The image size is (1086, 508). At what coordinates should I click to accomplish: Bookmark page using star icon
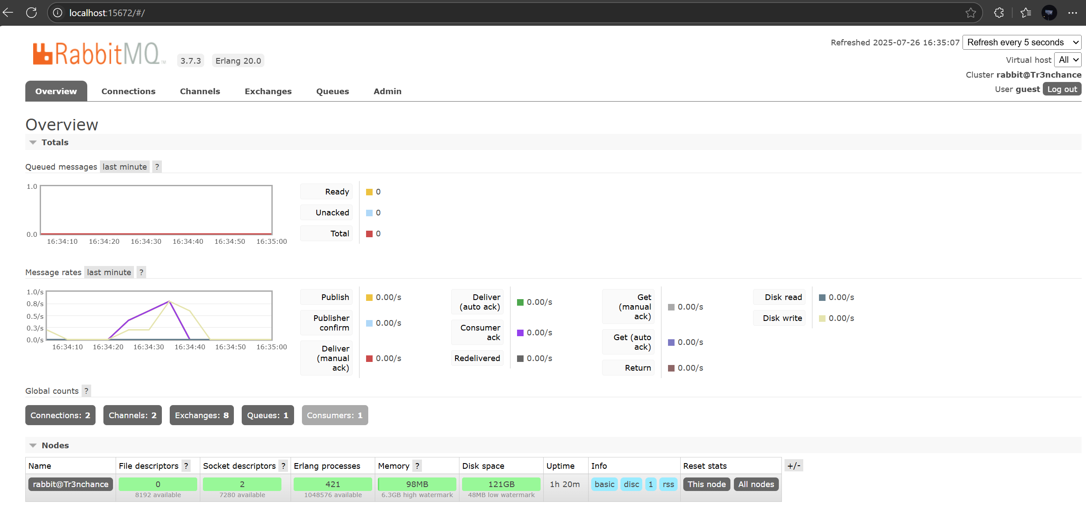(970, 13)
